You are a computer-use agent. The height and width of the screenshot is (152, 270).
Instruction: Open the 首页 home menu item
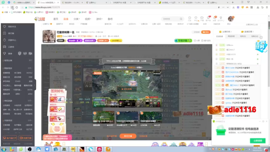pyautogui.click(x=56, y=19)
